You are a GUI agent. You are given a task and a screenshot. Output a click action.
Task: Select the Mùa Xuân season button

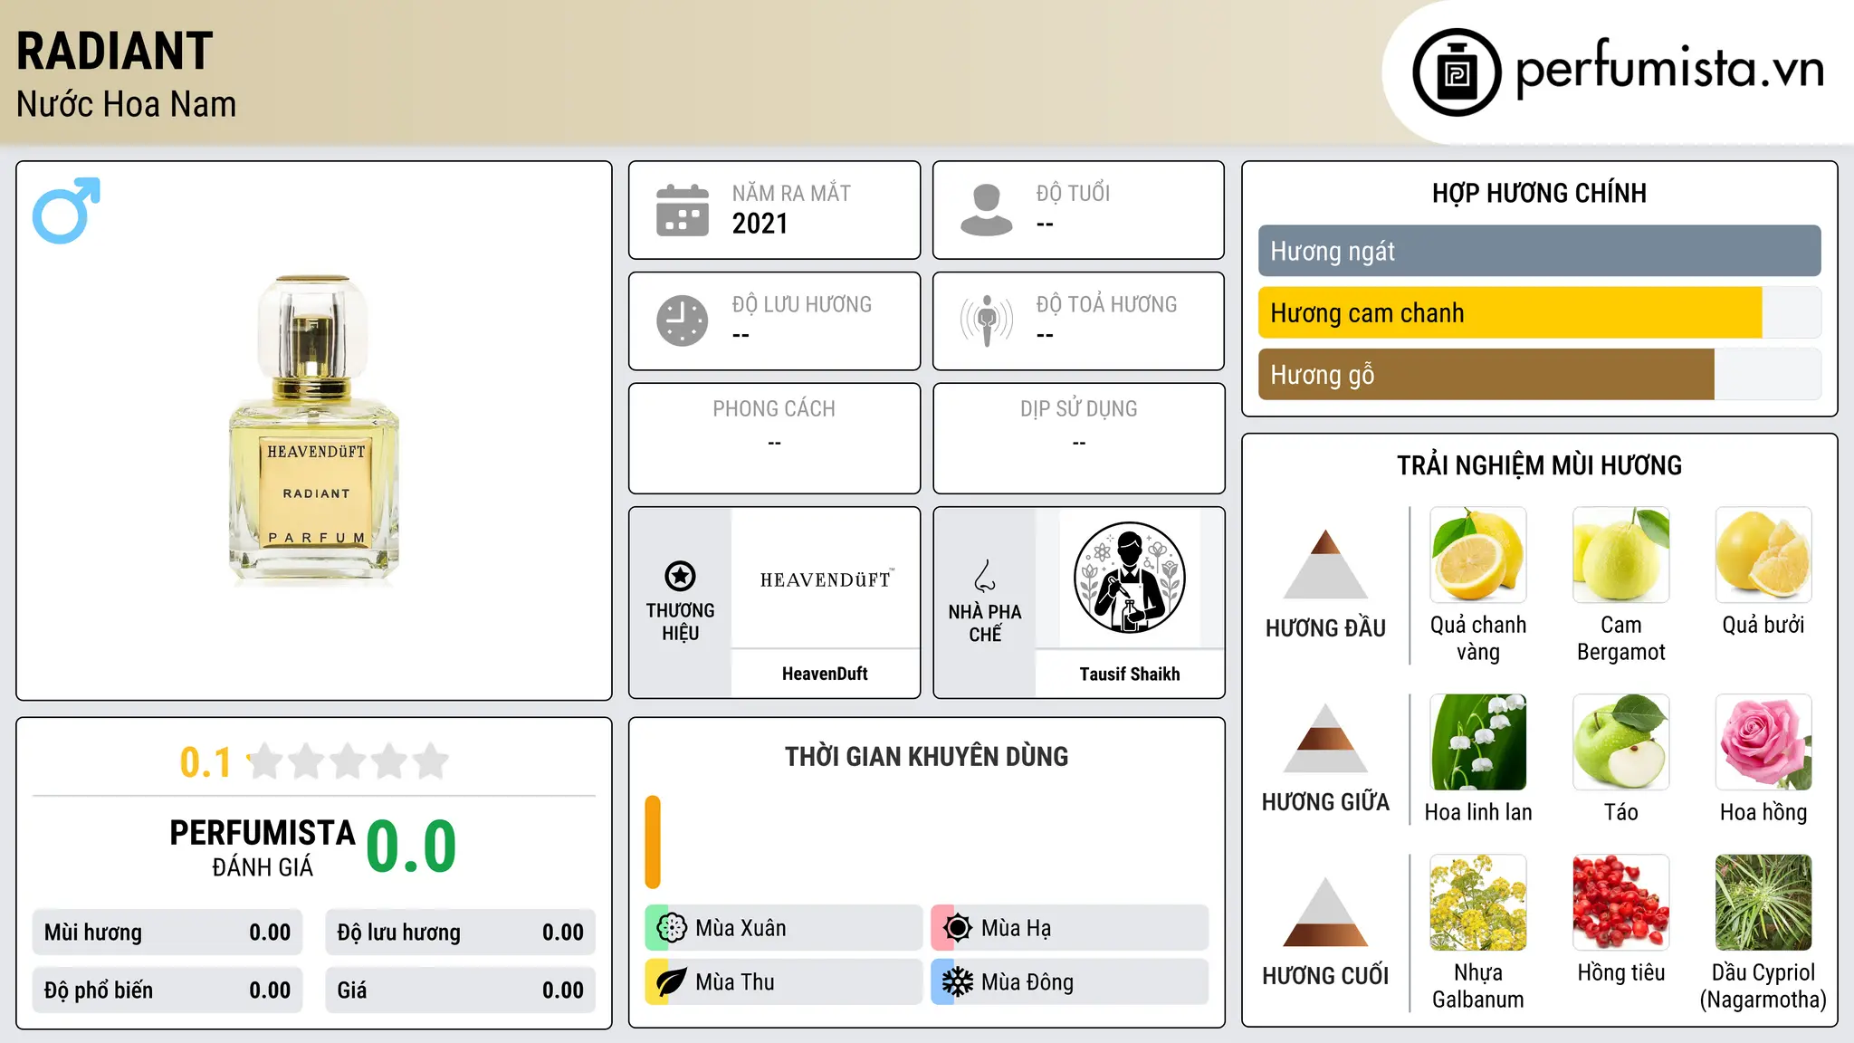(x=784, y=928)
